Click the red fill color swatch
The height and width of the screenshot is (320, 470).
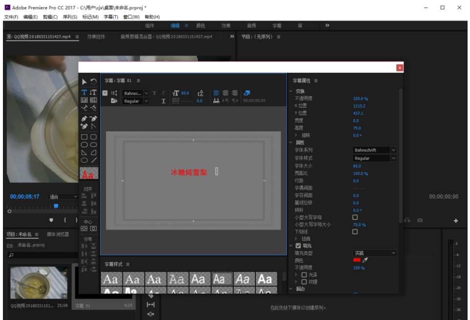pyautogui.click(x=357, y=260)
